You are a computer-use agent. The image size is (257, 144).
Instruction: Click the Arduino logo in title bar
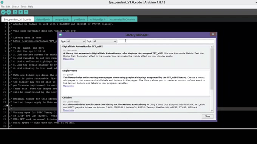click(2, 2)
